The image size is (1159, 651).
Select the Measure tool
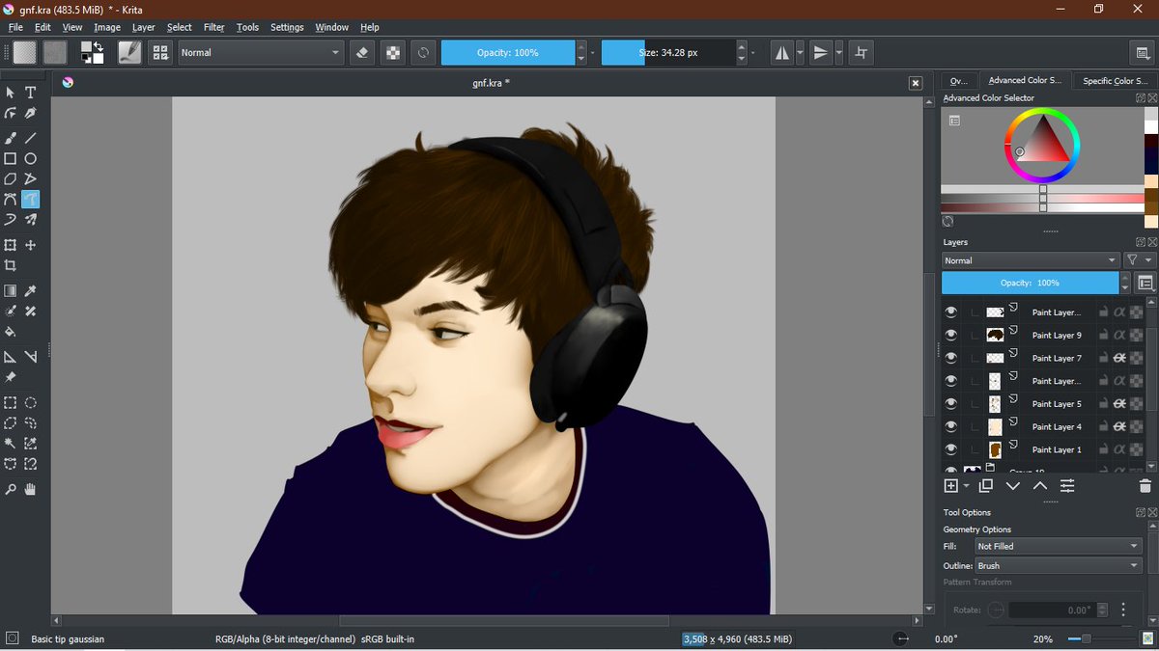[31, 357]
